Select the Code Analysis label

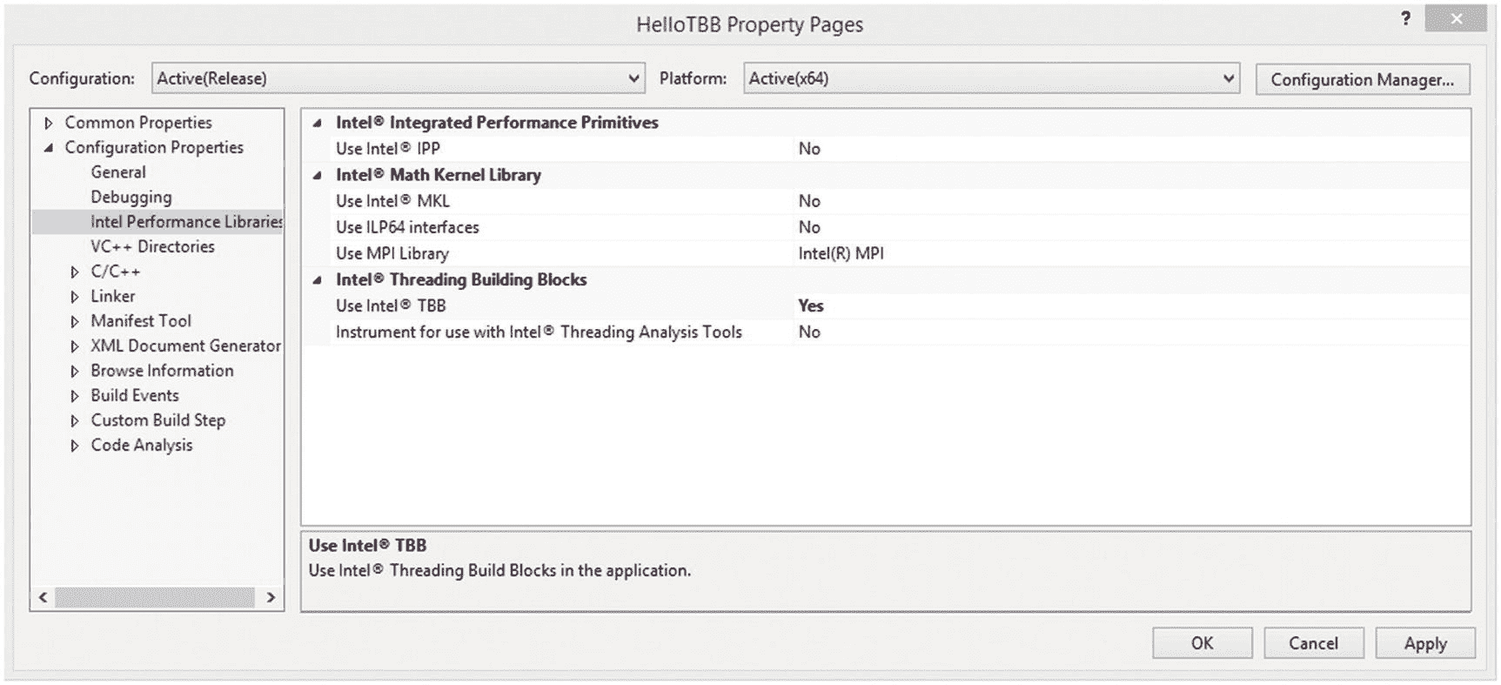tap(142, 445)
